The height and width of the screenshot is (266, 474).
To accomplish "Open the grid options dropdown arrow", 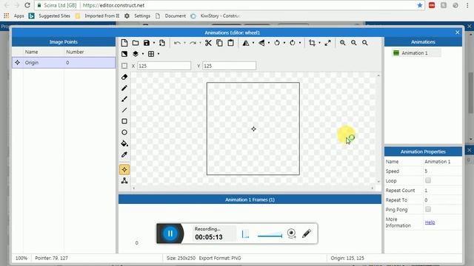I will (158, 54).
